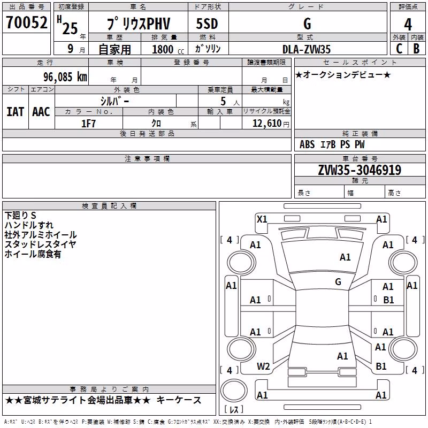Image resolution: width=428 pixels, height=428 pixels.
Task: Select the overall grade 4 cell
Action: (408, 24)
